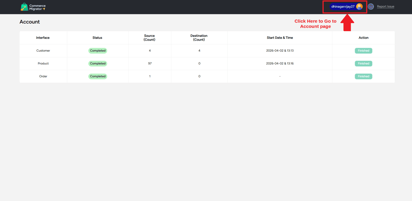Select the Customer interface row label

point(43,51)
